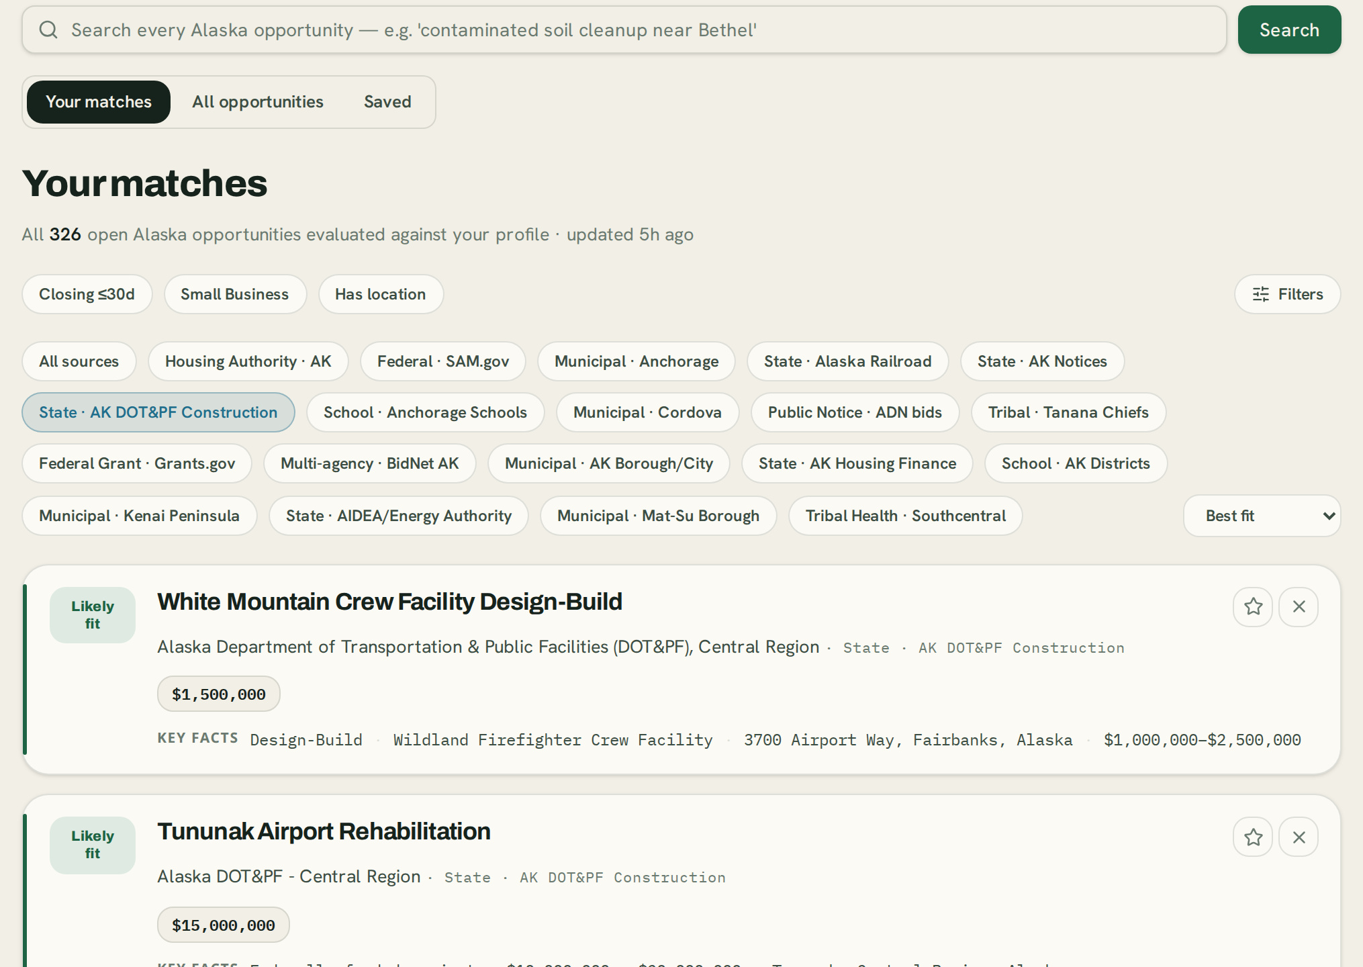Star the White Mountain Crew Facility listing
This screenshot has height=967, width=1363.
1253,607
